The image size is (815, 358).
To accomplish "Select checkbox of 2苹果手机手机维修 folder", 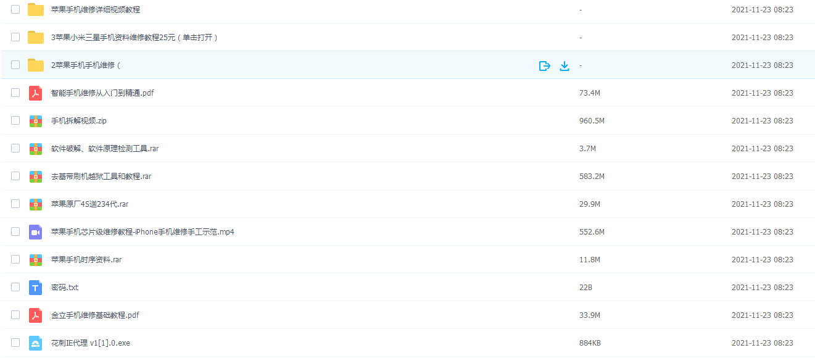I will pyautogui.click(x=15, y=65).
